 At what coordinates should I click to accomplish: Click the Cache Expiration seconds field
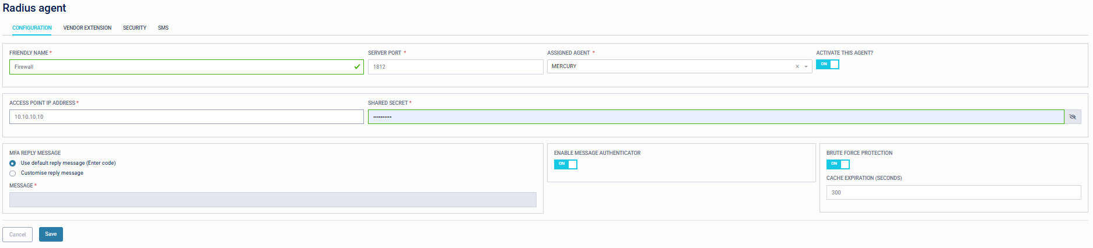[x=954, y=193]
